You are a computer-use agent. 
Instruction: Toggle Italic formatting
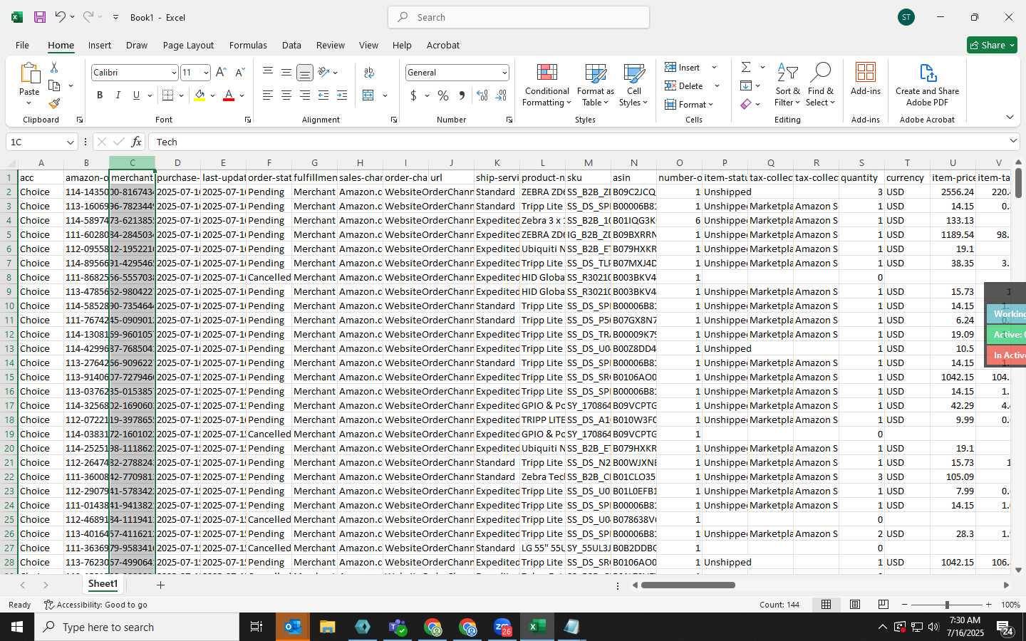click(118, 95)
